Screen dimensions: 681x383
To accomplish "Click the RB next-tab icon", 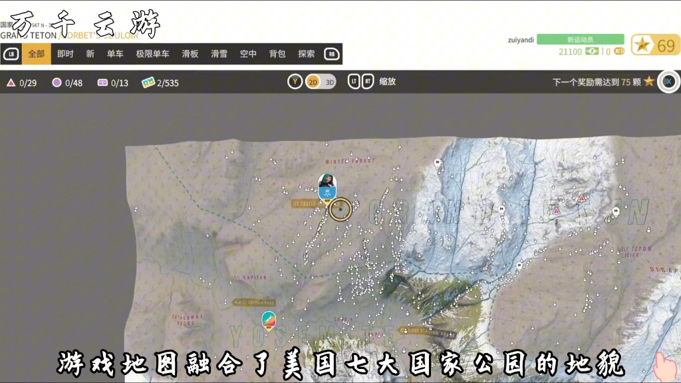I will pyautogui.click(x=332, y=54).
